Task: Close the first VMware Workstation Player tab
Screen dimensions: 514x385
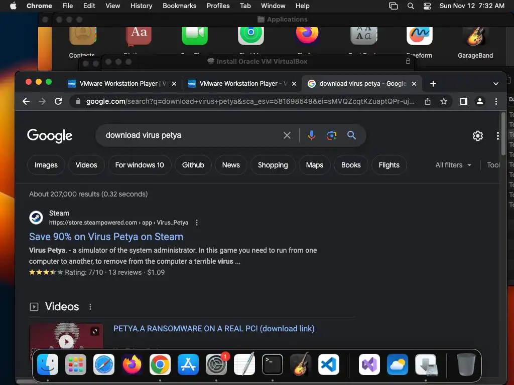Action: [x=174, y=84]
